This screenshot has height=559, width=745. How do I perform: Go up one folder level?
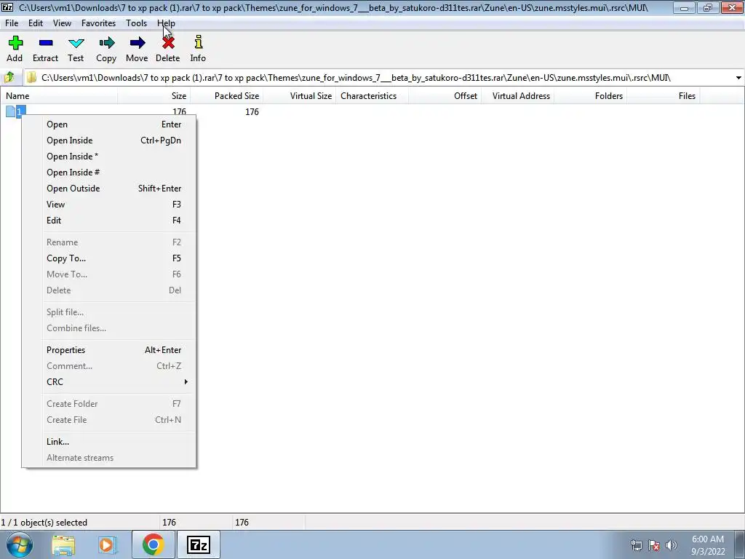(9, 77)
